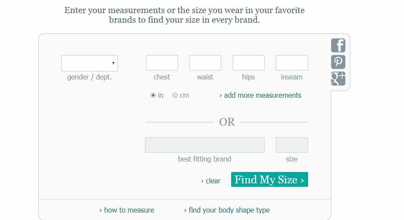Focus the best fitting brand field
The image size is (404, 220).
(205, 145)
